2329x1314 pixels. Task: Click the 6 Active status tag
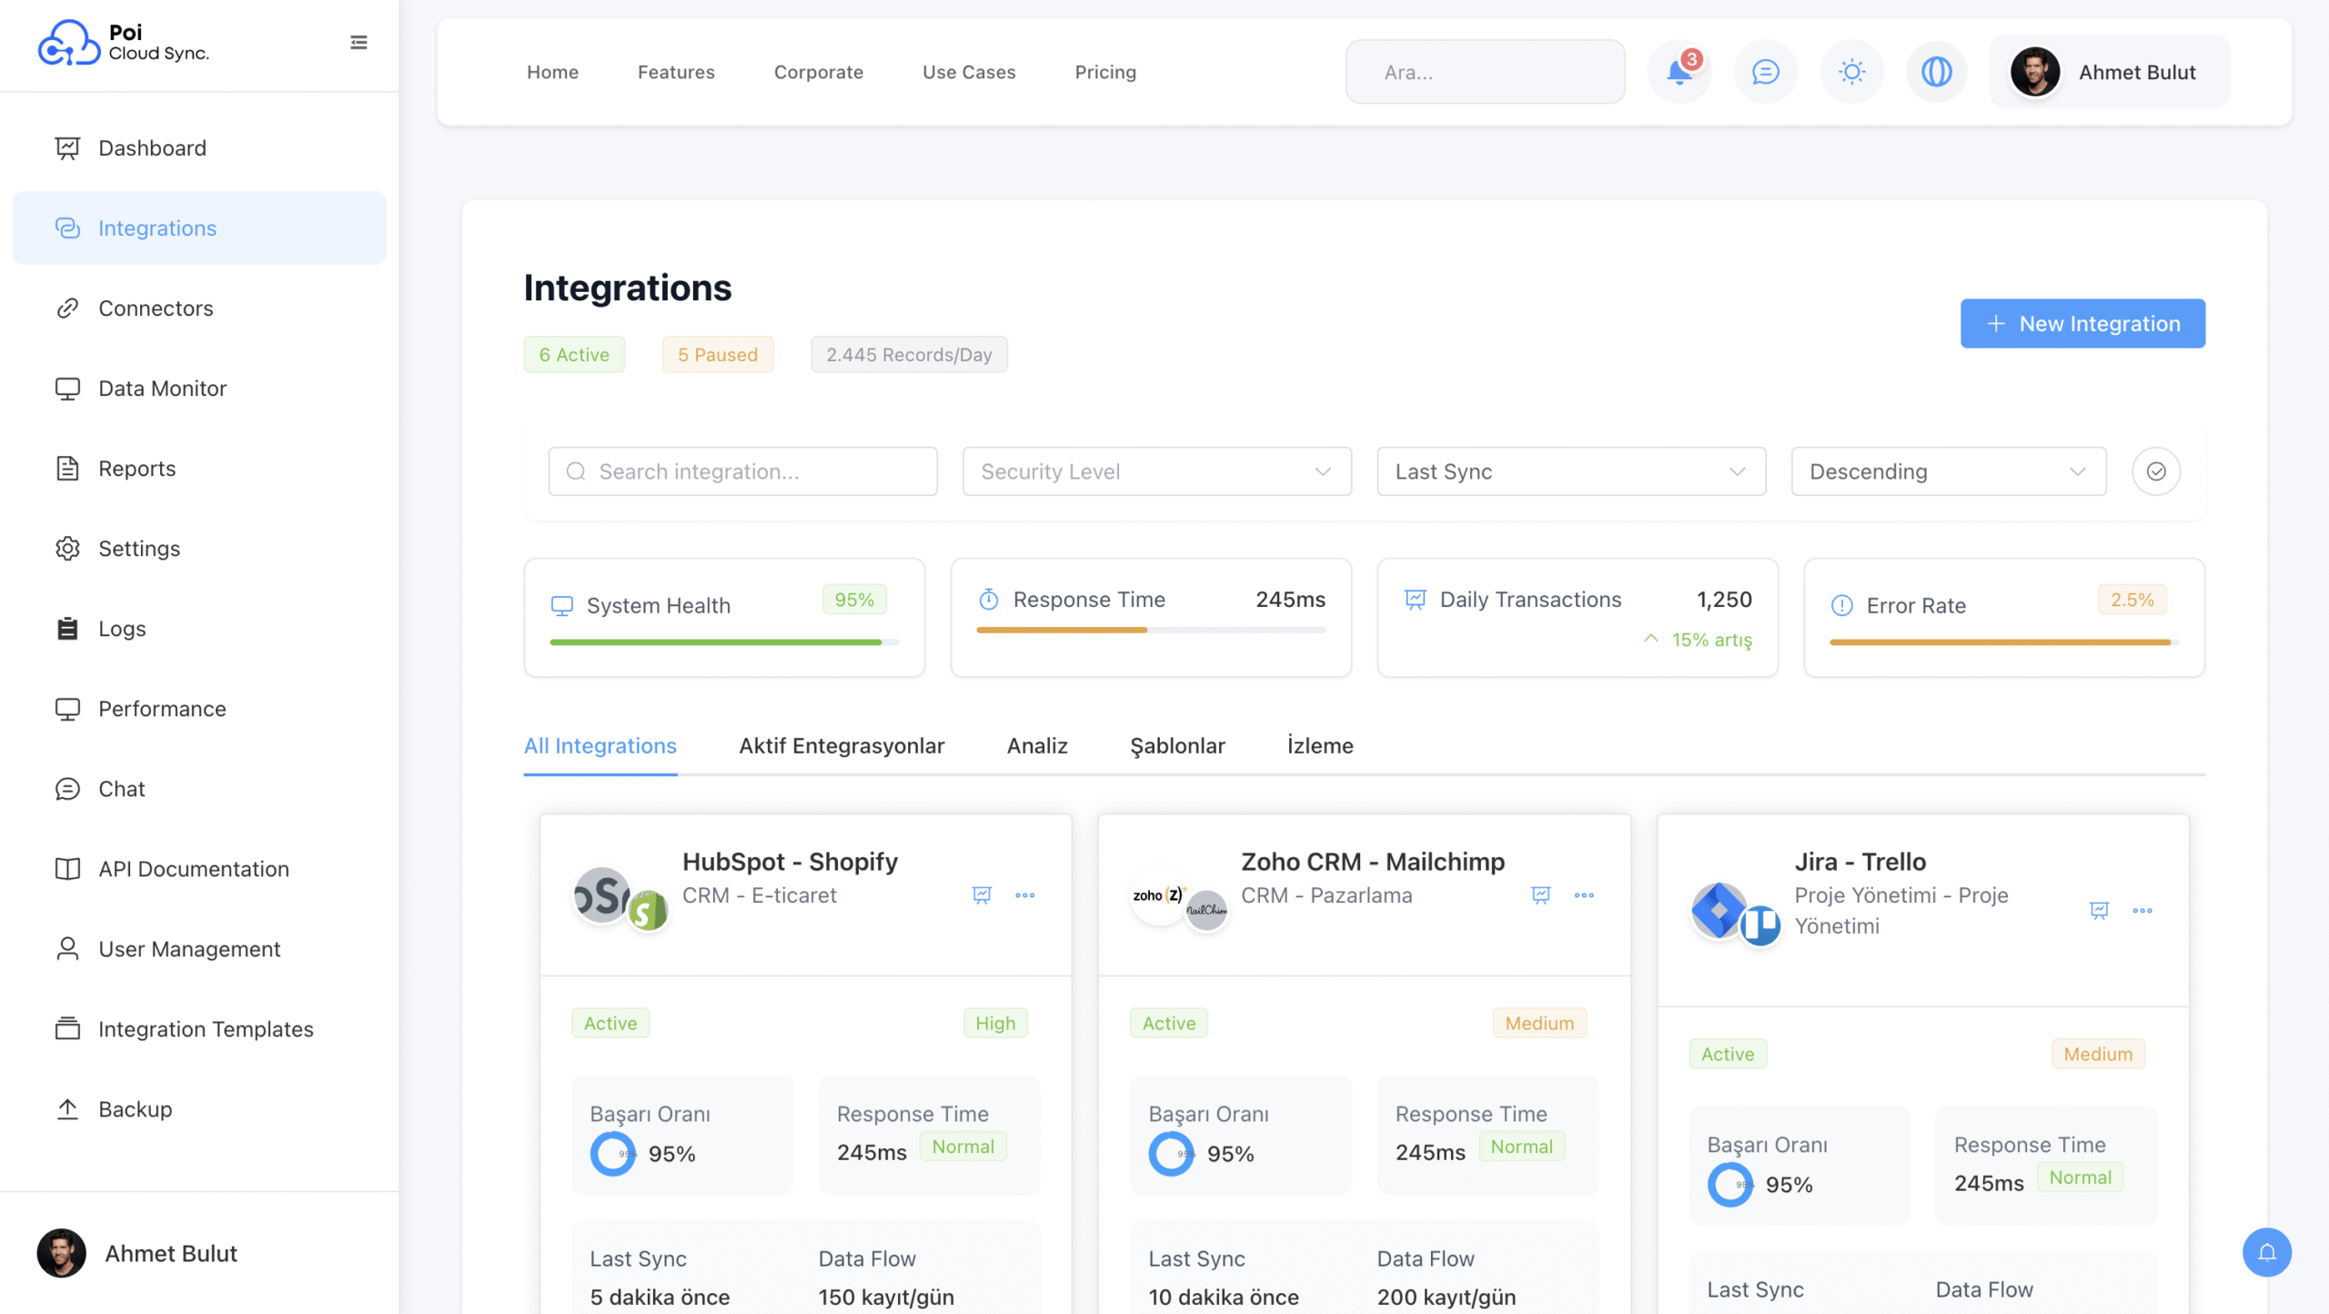click(x=574, y=355)
